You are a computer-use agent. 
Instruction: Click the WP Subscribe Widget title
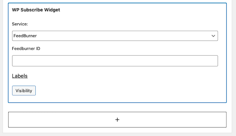[x=36, y=10]
